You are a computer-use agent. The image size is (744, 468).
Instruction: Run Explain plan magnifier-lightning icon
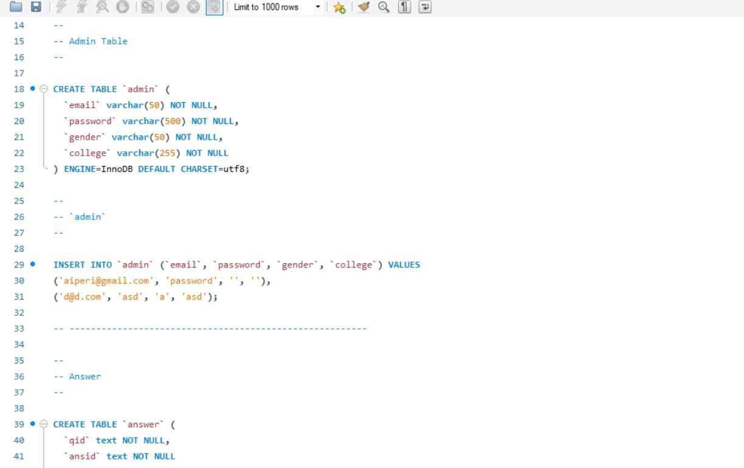(103, 7)
